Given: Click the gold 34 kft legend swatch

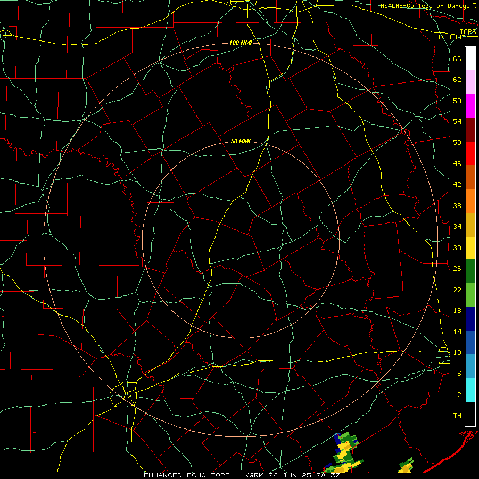Looking at the screenshot, I should coord(470,225).
